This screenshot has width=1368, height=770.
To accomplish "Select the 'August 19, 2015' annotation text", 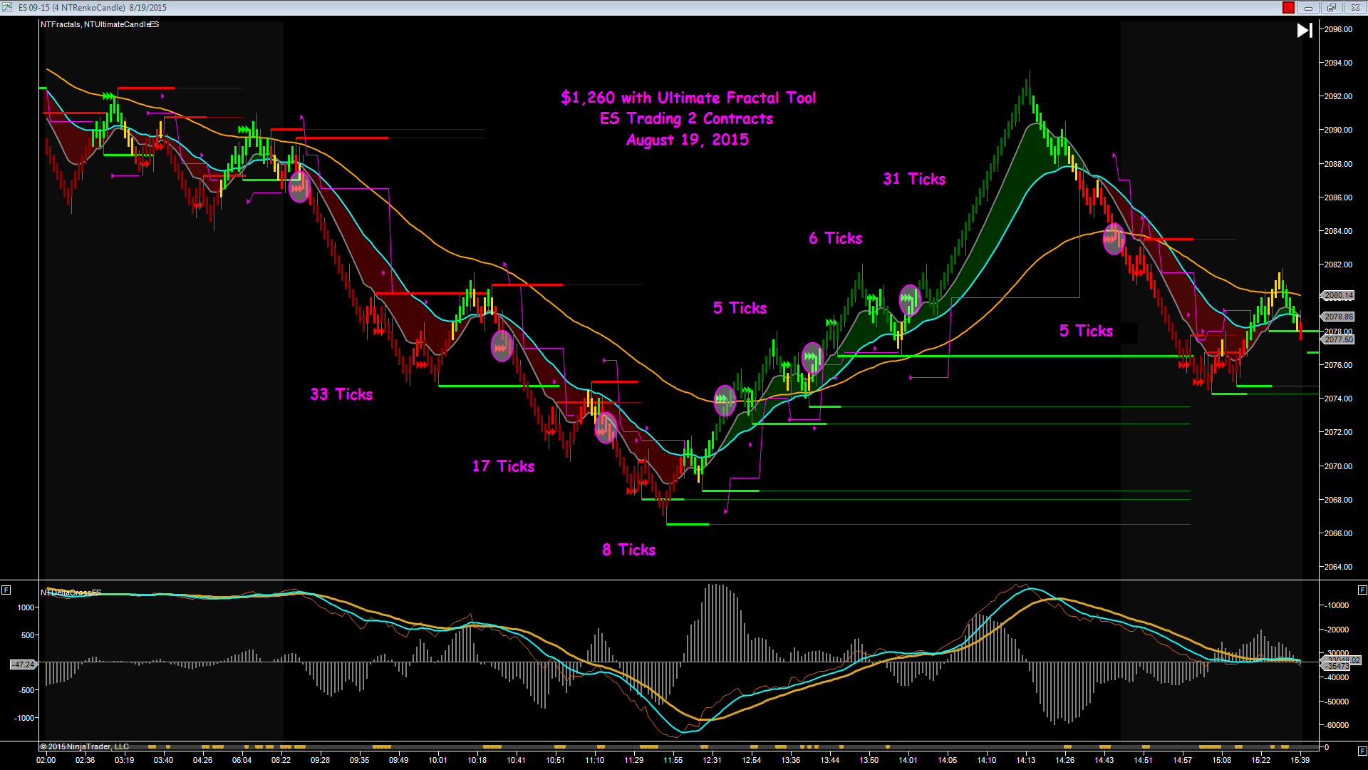I will click(x=688, y=140).
